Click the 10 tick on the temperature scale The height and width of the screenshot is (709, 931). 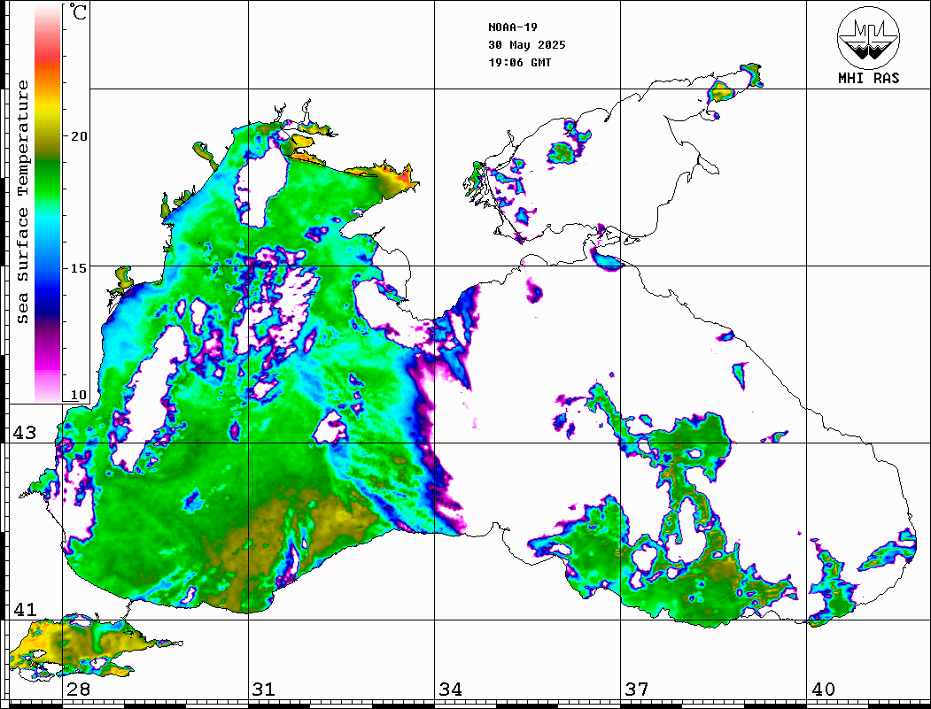click(79, 395)
